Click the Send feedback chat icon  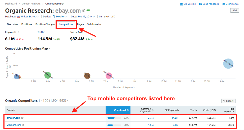[201, 4]
